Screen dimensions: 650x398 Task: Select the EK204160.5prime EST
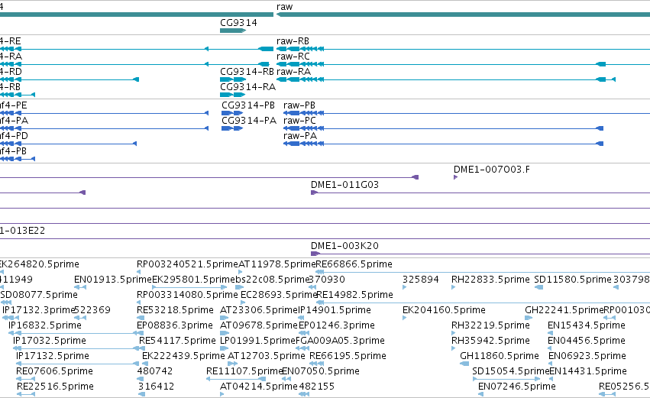point(444,310)
